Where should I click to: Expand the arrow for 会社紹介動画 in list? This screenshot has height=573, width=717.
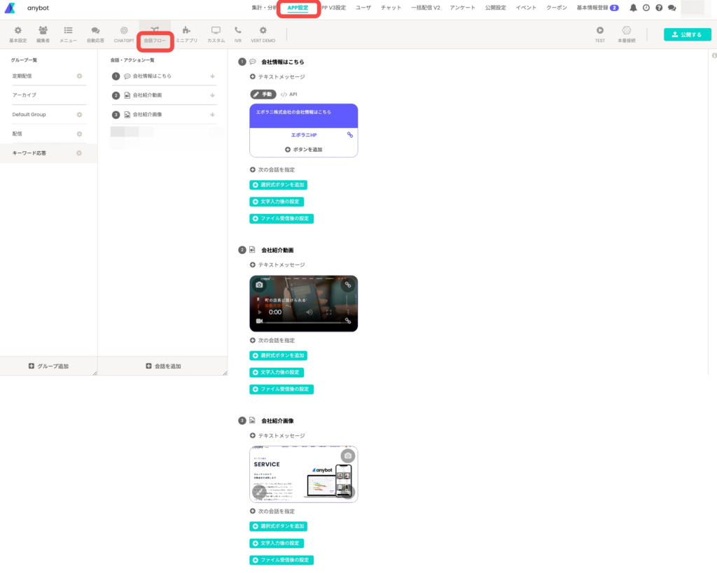(212, 95)
